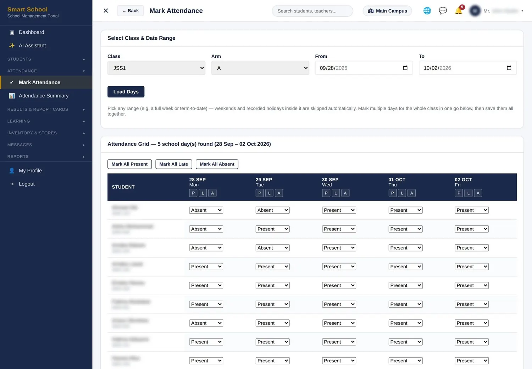Expand the Results & Report Cards section
532x369 pixels.
coord(46,109)
